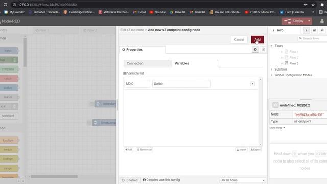Viewport: 327px width, 184px height.
Task: Import variables into the list
Action: [241, 150]
